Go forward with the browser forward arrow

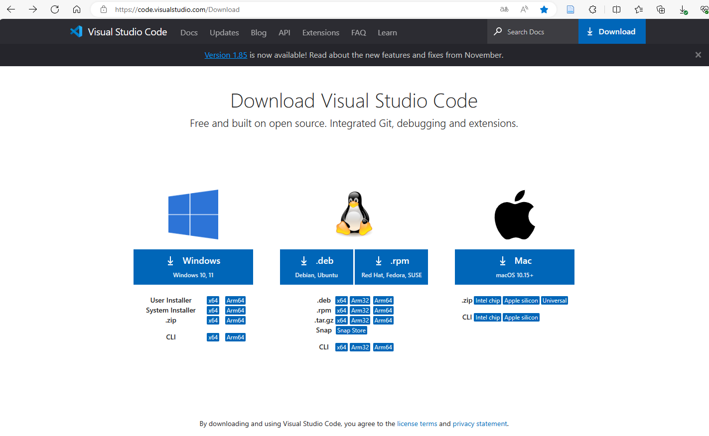click(x=33, y=9)
